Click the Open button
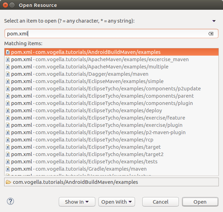This screenshot has width=223, height=212. pyautogui.click(x=200, y=202)
